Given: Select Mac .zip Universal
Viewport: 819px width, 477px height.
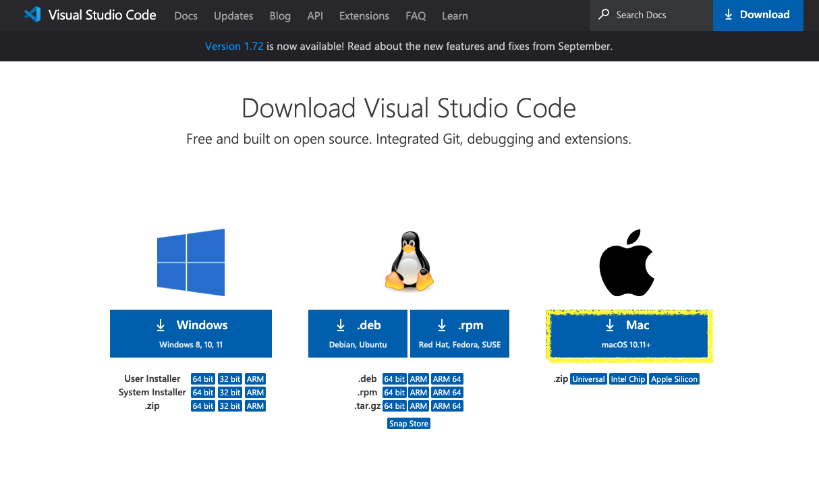Looking at the screenshot, I should (589, 379).
